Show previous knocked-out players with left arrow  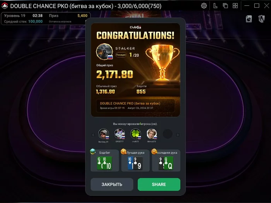coord(93,135)
